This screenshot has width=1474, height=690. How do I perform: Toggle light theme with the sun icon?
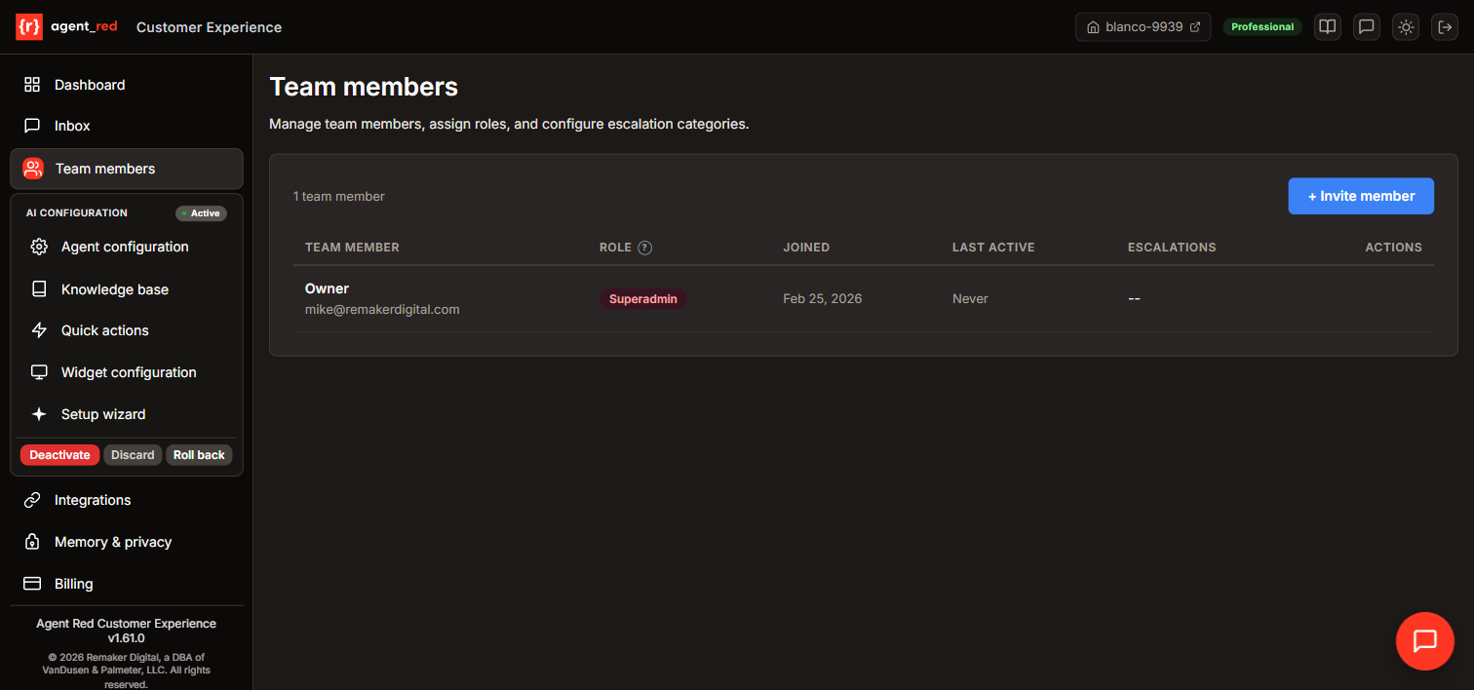[1405, 26]
